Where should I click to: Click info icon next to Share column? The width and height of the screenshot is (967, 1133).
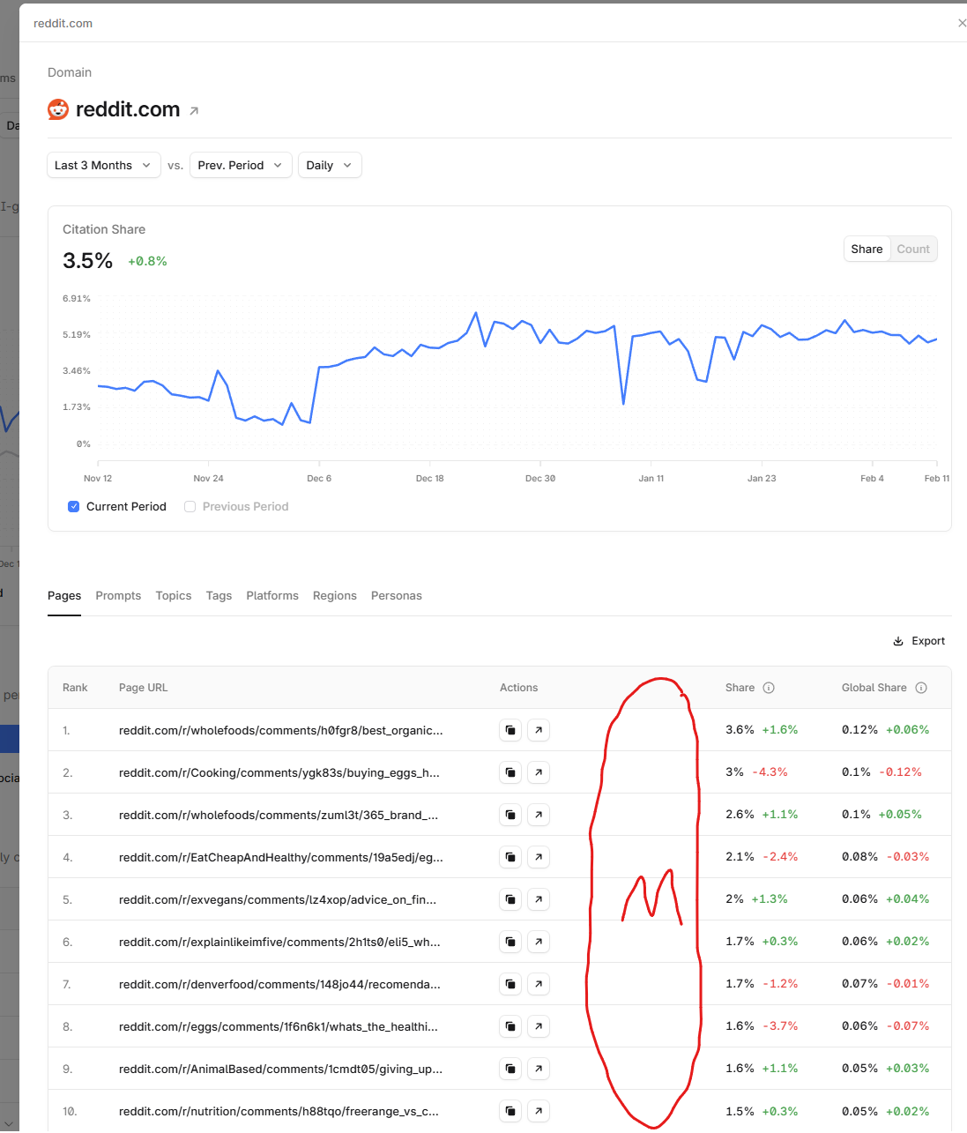click(769, 688)
